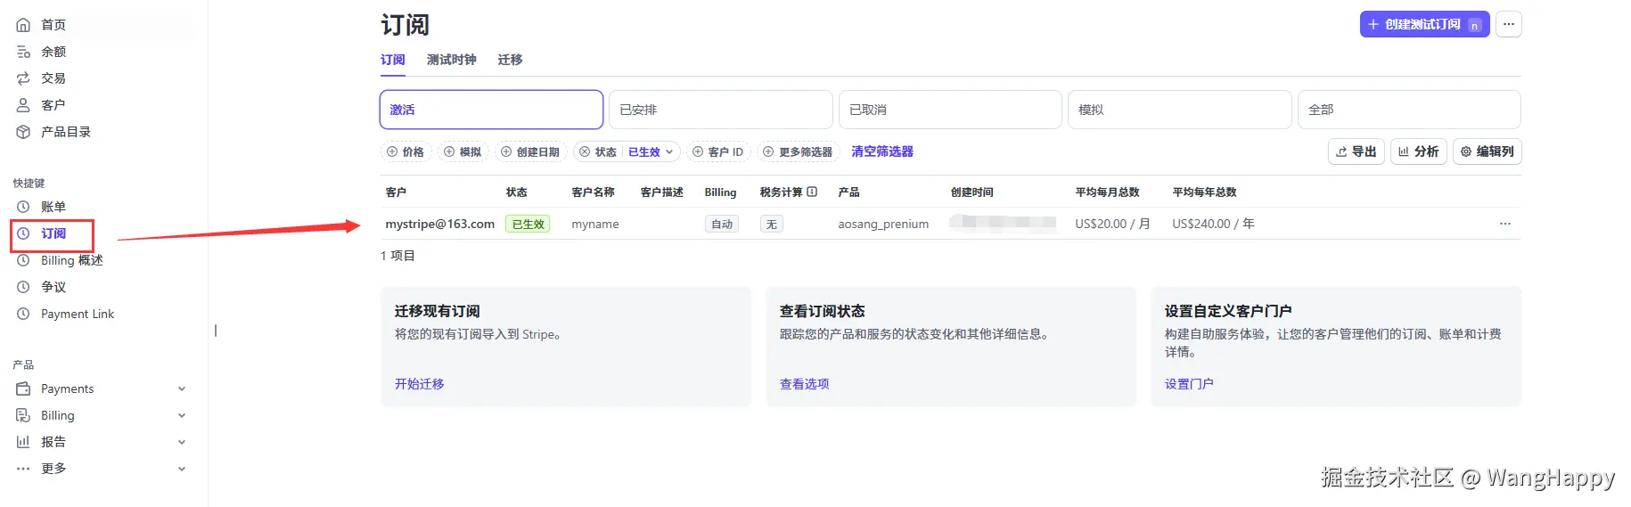Click 导出 export button

tap(1356, 151)
